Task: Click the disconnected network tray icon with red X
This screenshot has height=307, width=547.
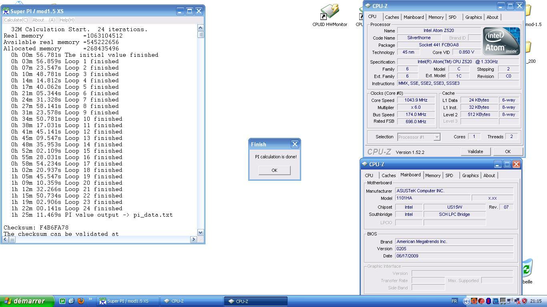Action: [517, 301]
